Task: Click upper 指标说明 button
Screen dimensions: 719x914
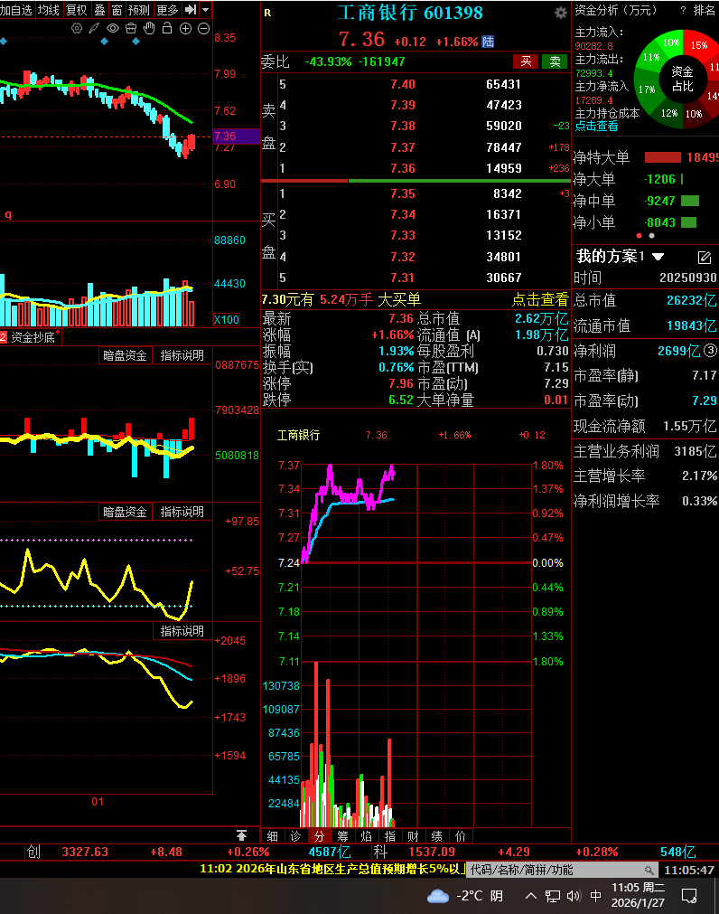Action: point(182,355)
